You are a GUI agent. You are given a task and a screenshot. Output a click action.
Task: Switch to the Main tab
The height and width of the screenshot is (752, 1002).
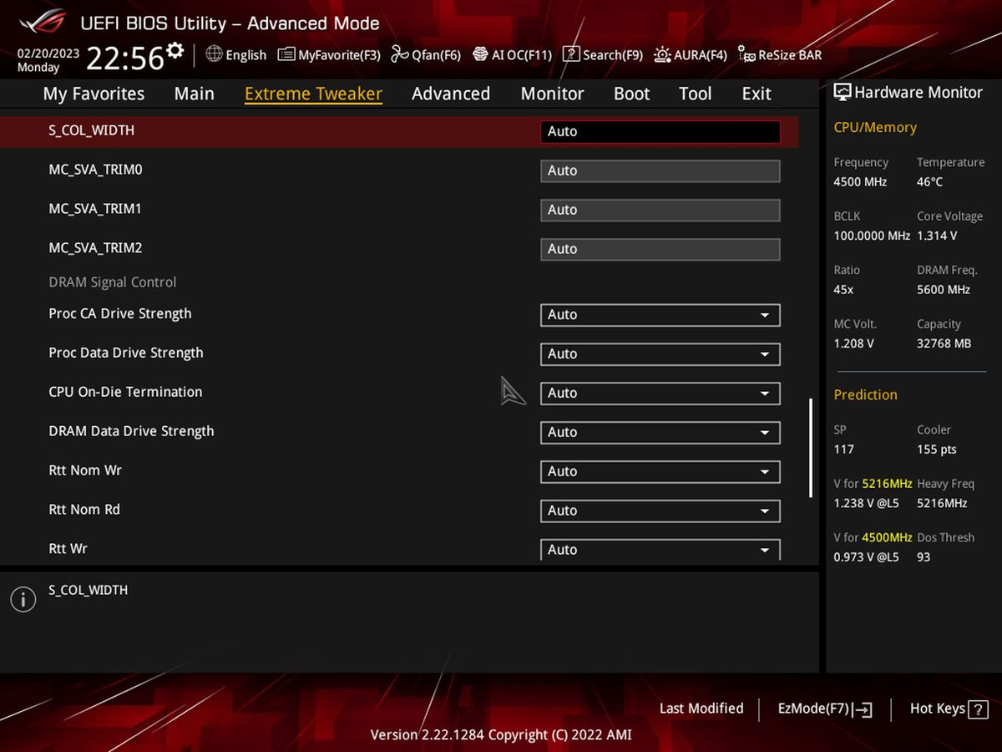pyautogui.click(x=194, y=94)
